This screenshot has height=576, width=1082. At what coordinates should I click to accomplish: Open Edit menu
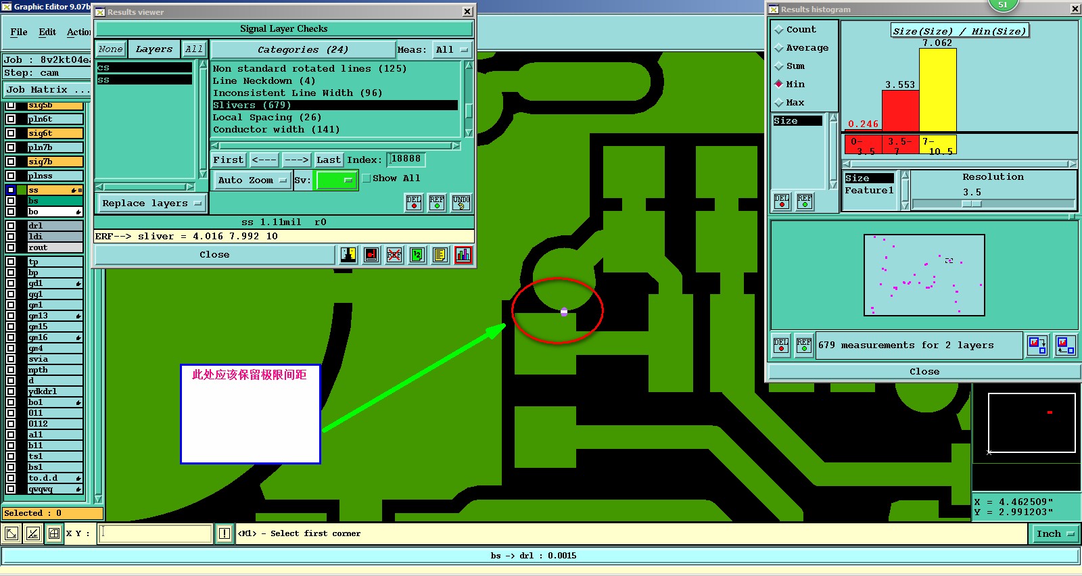point(47,32)
